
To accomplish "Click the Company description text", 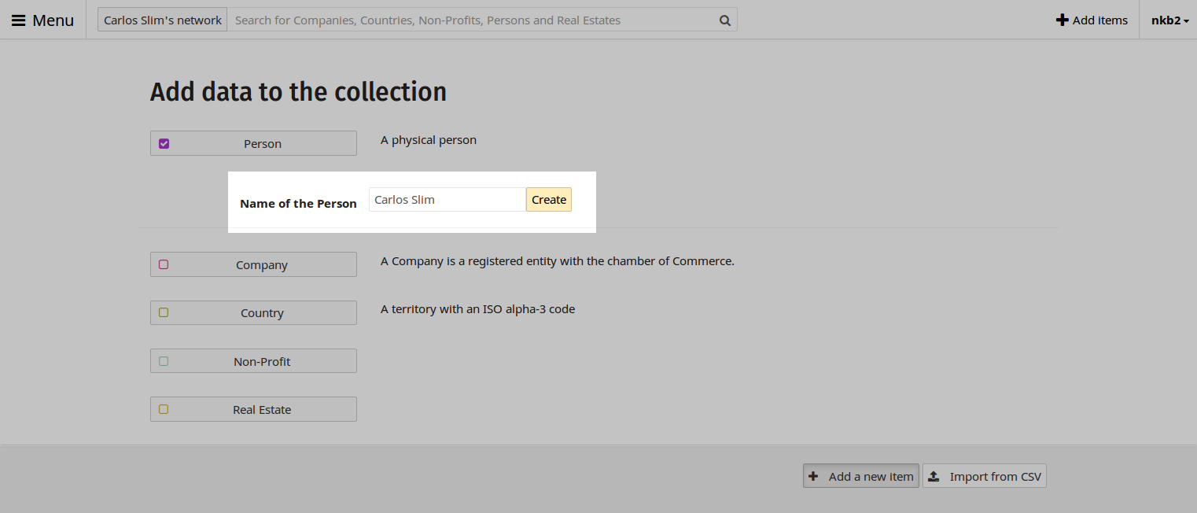I will coord(558,261).
